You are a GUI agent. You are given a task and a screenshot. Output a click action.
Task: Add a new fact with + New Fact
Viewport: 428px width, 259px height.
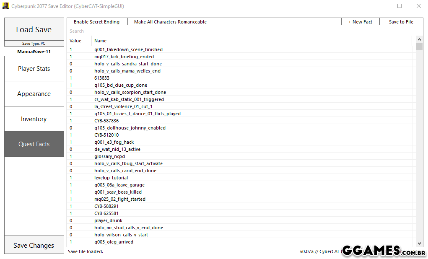(x=360, y=22)
